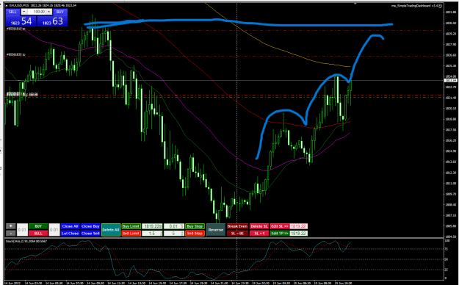Toggle one-click trading panel arrow beside XAUUSD
459x285 pixels.
pyautogui.click(x=7, y=5)
